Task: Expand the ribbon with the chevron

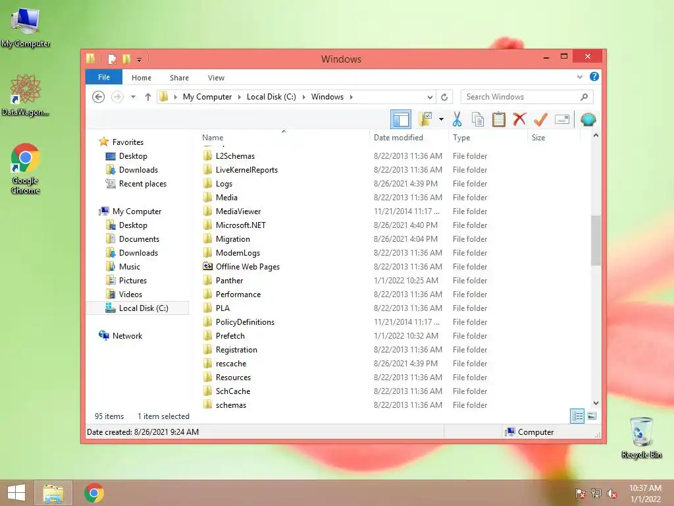Action: click(x=579, y=76)
